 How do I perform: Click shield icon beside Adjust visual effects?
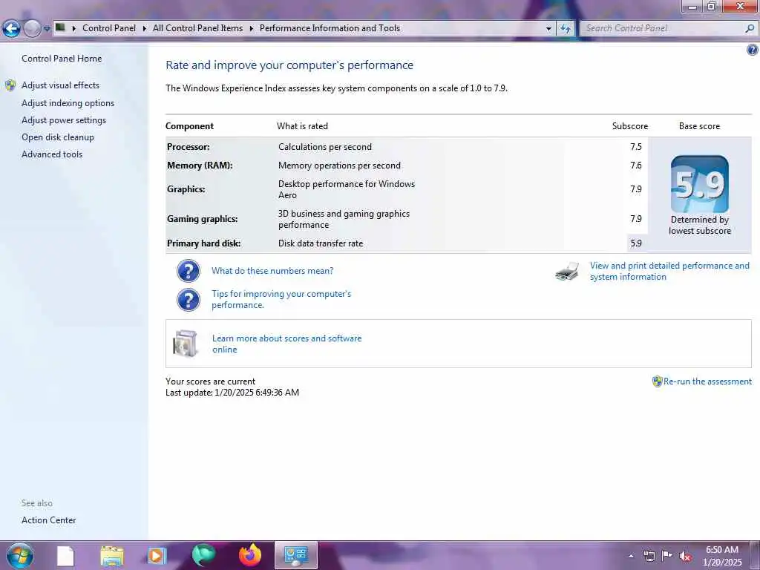click(x=10, y=85)
